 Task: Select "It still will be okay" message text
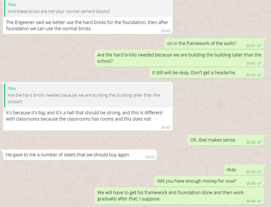click(194, 73)
